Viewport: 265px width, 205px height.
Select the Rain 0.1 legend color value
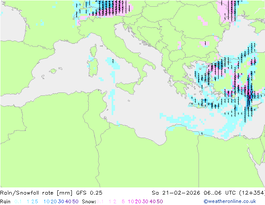(18, 202)
